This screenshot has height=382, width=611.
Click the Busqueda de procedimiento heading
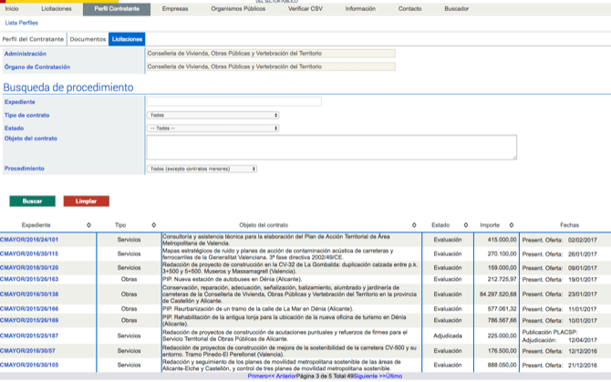pyautogui.click(x=68, y=88)
